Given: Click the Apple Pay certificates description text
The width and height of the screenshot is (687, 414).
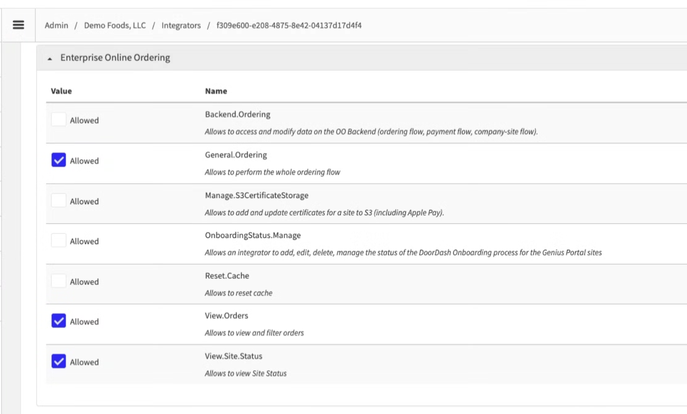Looking at the screenshot, I should click(x=324, y=213).
